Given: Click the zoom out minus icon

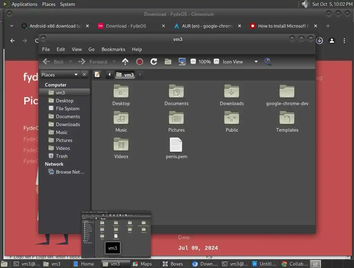Looking at the screenshot, I should pyautogui.click(x=193, y=61).
